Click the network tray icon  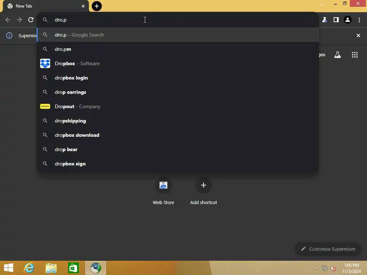pos(324,268)
